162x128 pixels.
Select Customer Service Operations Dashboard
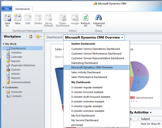(x=96, y=49)
